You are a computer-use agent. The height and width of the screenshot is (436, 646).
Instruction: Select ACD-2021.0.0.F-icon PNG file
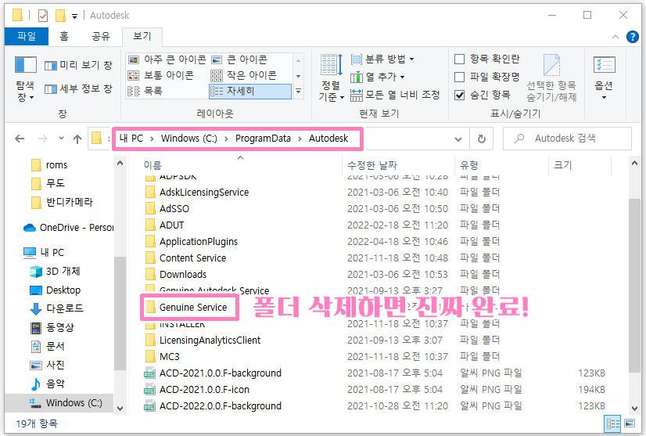[196, 390]
